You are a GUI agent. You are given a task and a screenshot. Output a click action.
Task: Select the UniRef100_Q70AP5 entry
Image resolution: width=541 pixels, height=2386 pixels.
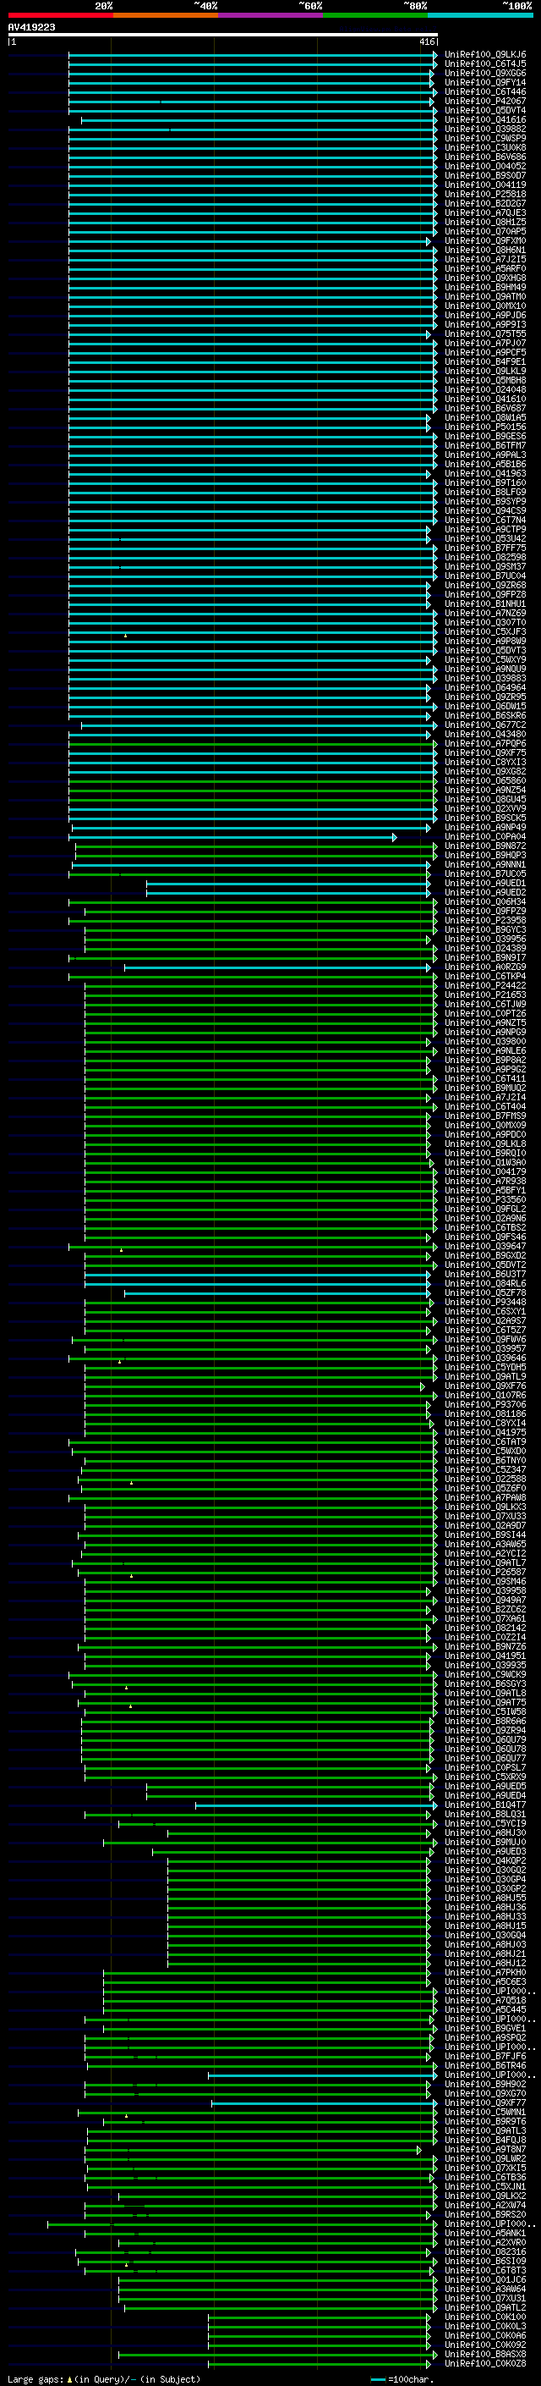[485, 232]
